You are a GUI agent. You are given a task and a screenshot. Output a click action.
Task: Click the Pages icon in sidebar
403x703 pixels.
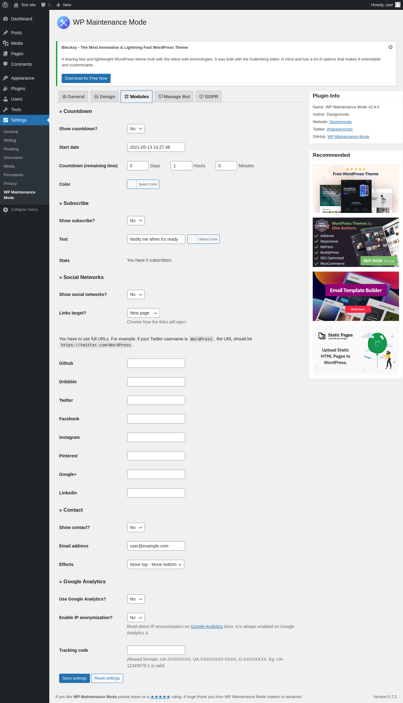[x=6, y=54]
